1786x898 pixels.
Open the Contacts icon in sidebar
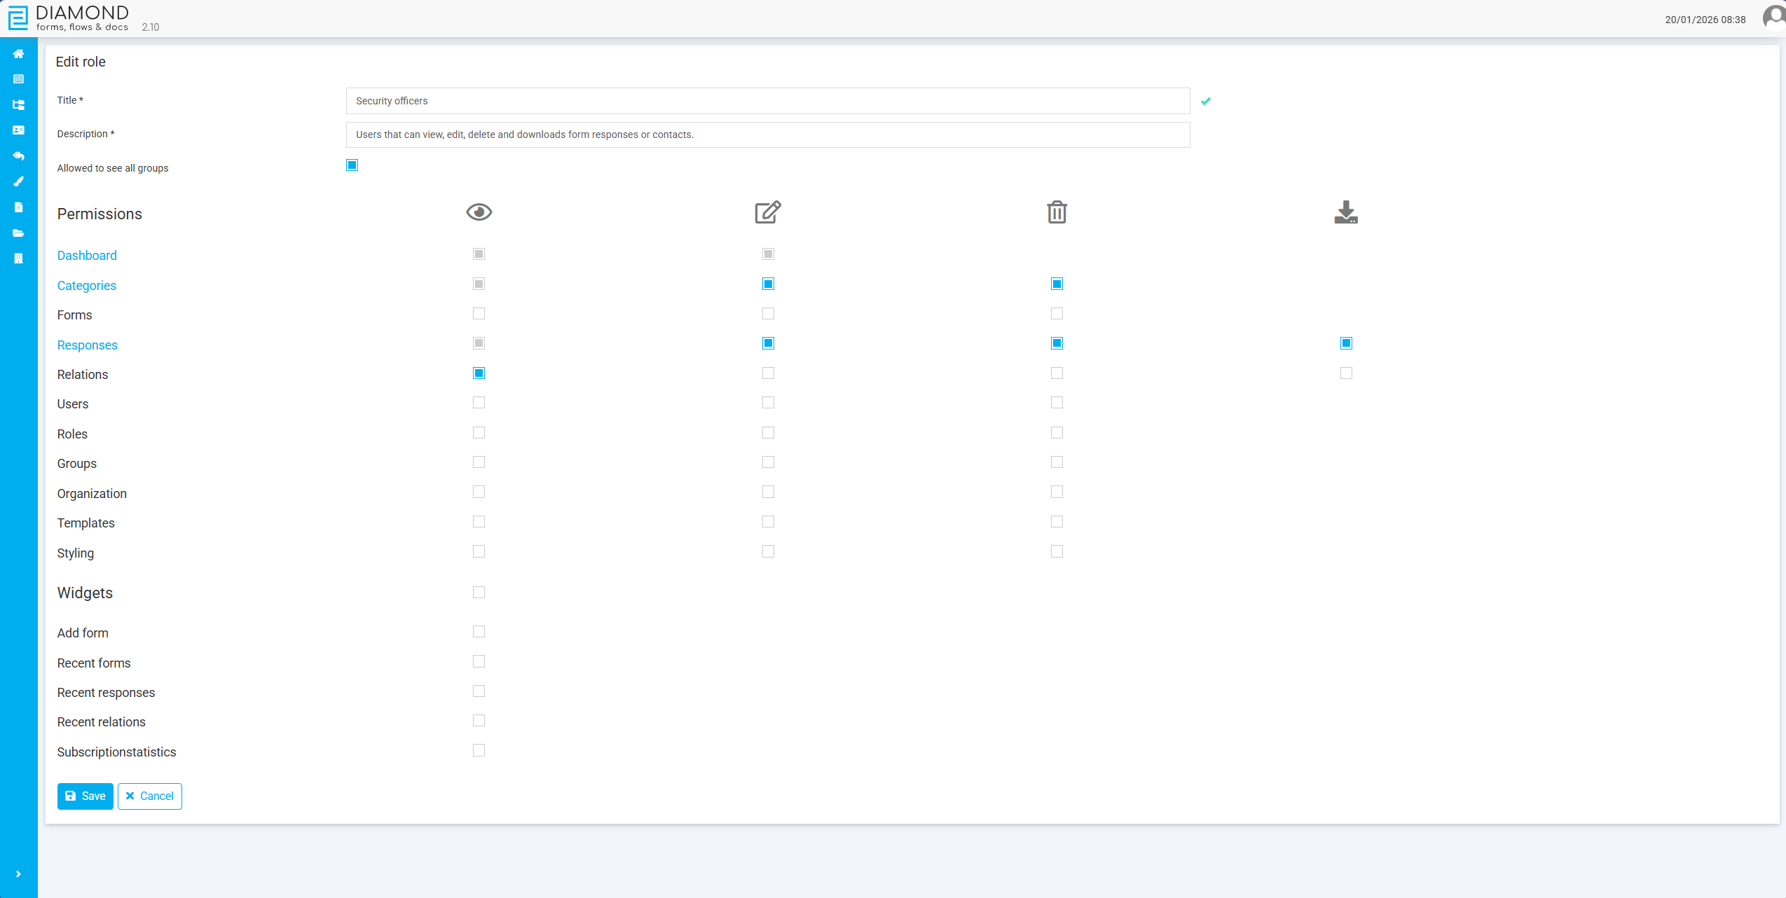pos(19,130)
